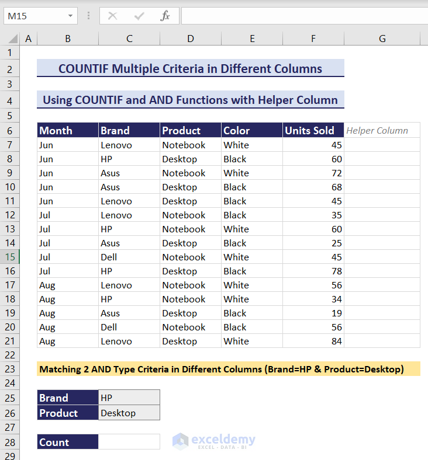
Task: Select column F header
Action: (313, 39)
